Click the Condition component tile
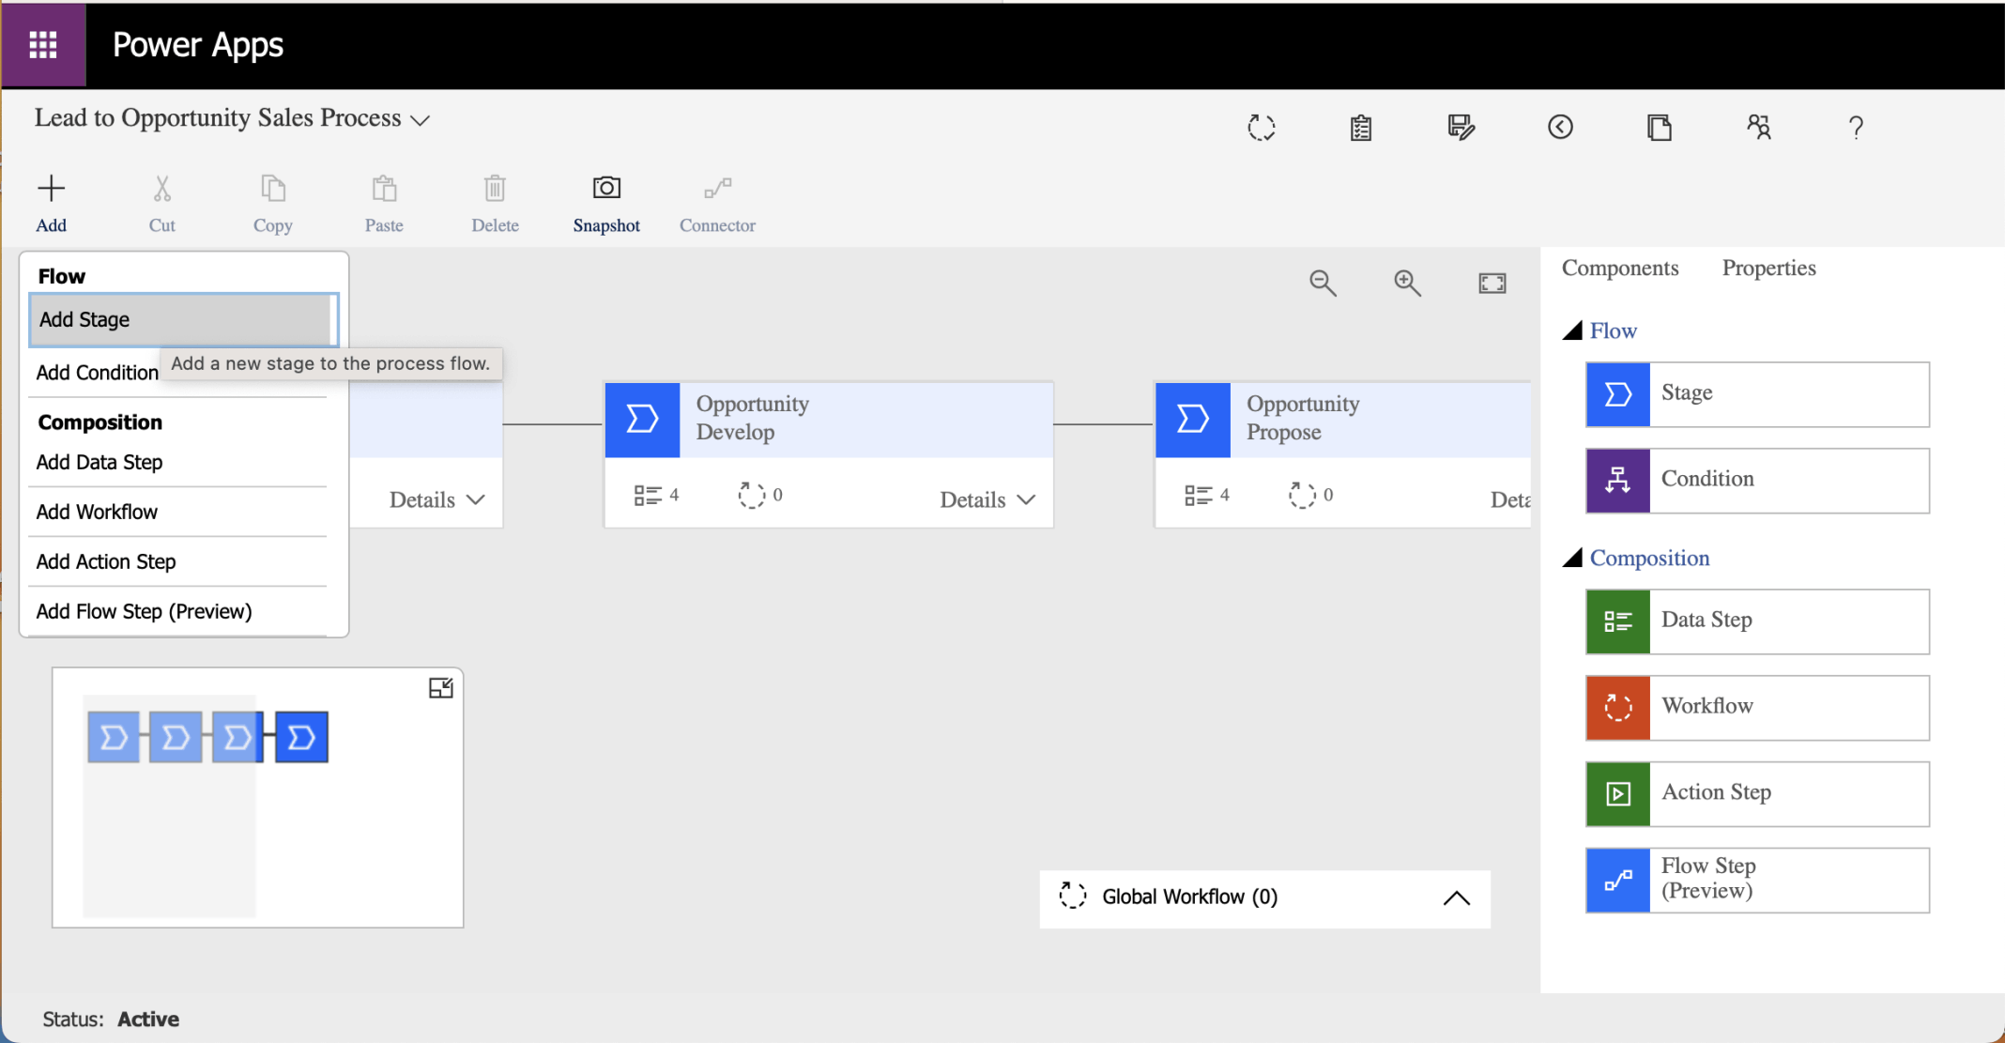Image resolution: width=2005 pixels, height=1043 pixels. pyautogui.click(x=1756, y=480)
